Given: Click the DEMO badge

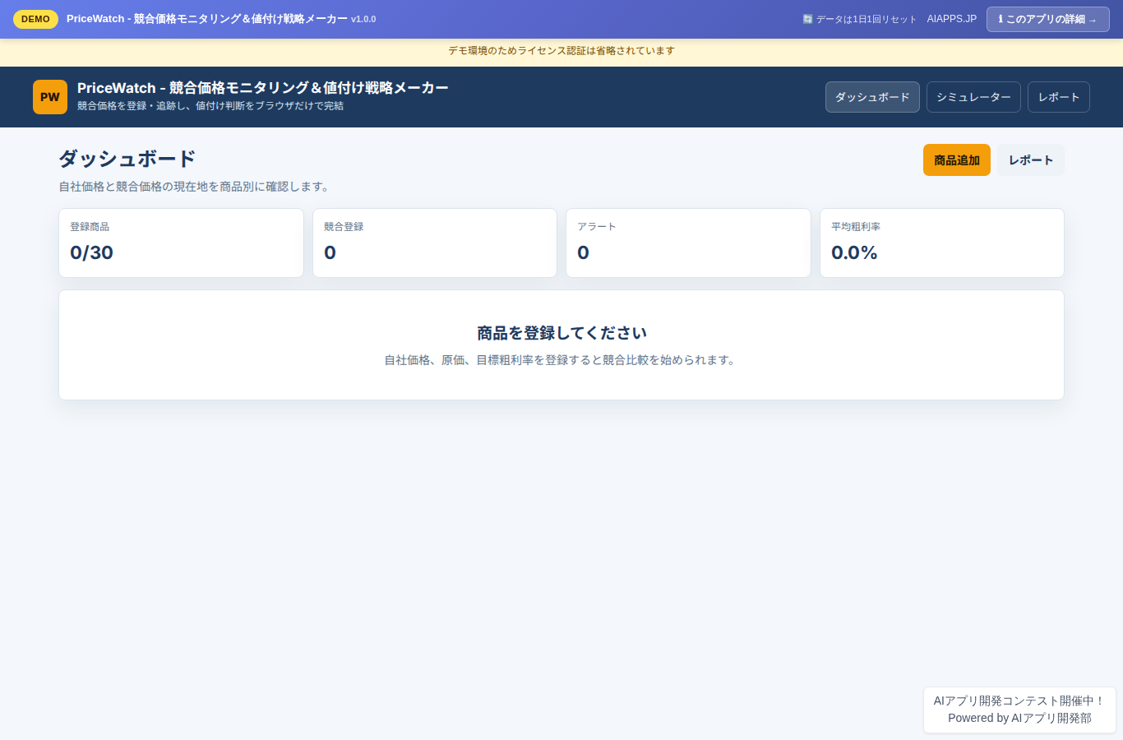Looking at the screenshot, I should coord(35,19).
